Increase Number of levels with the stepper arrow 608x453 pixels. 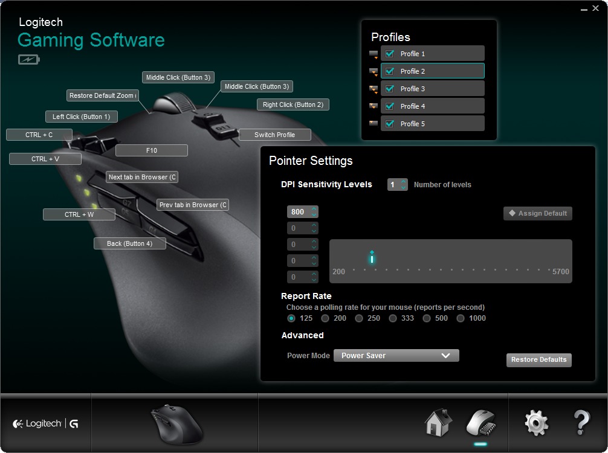click(x=404, y=182)
